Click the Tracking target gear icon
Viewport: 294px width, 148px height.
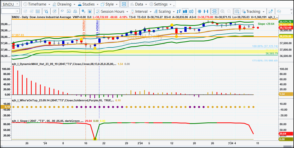(x=243, y=11)
